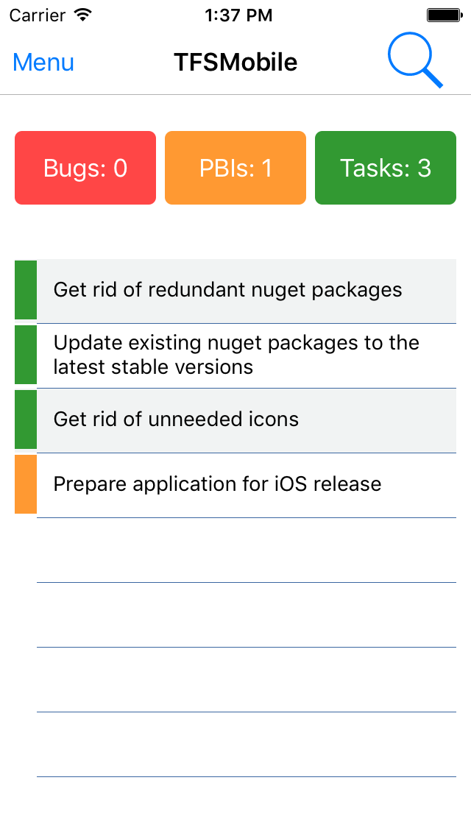Screen dimensions: 471x836
Task: Tap the Wi-Fi status icon
Action: coord(83,15)
